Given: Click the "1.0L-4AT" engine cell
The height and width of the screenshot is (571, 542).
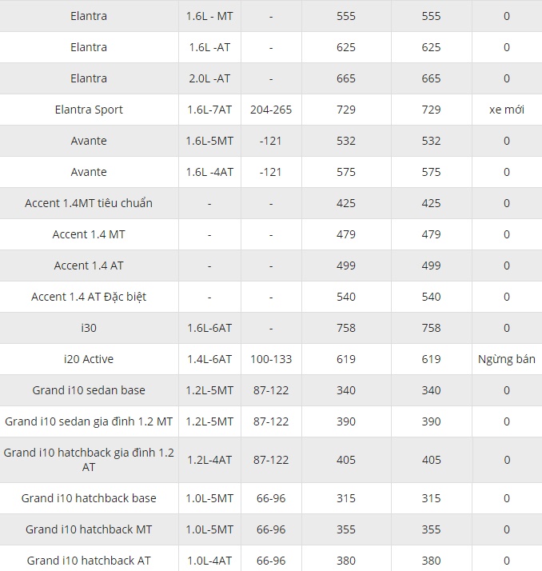Looking at the screenshot, I should click(209, 561).
